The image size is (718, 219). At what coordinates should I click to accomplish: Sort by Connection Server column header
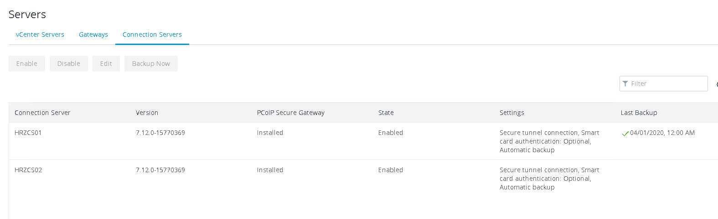42,113
